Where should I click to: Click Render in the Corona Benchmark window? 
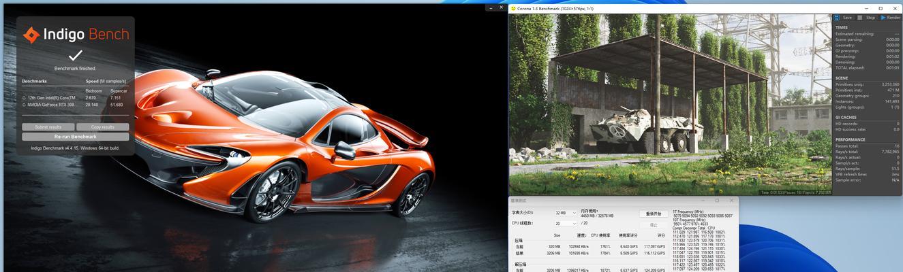(889, 18)
